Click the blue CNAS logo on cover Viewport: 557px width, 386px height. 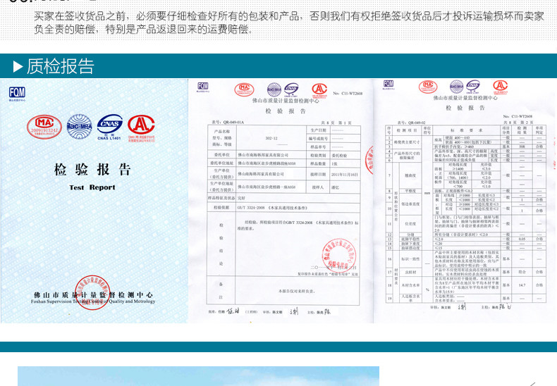pos(110,127)
